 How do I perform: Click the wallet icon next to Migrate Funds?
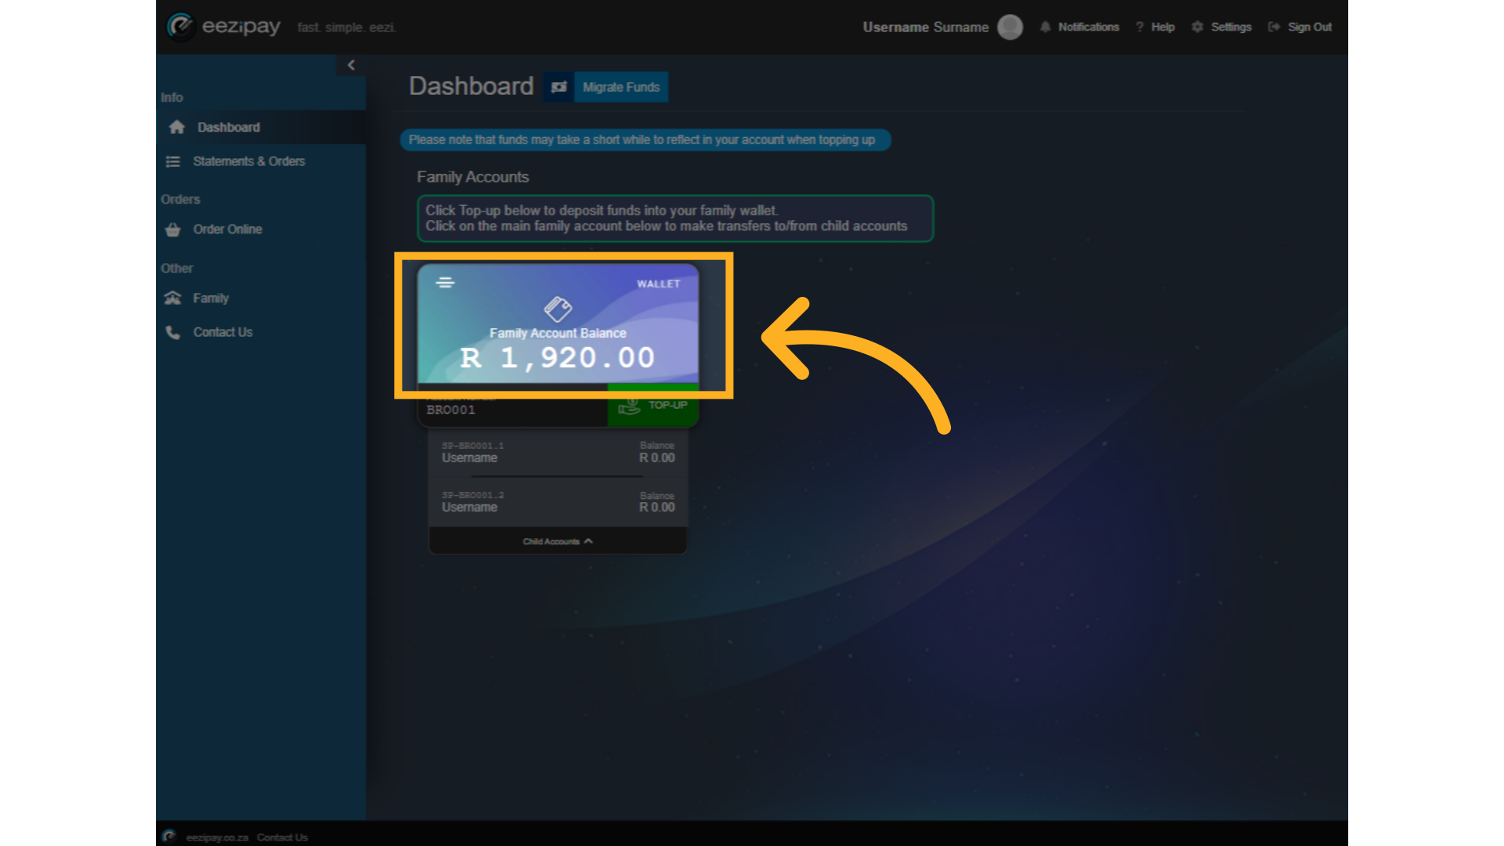pos(558,87)
